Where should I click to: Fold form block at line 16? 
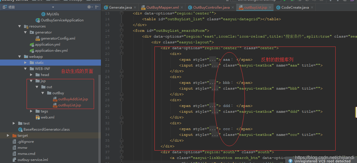122,31
